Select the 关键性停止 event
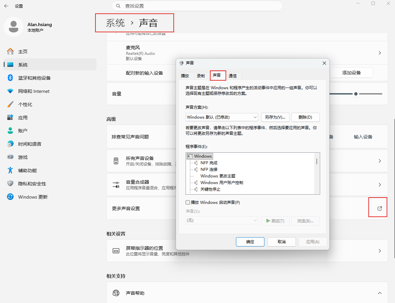 [210, 189]
